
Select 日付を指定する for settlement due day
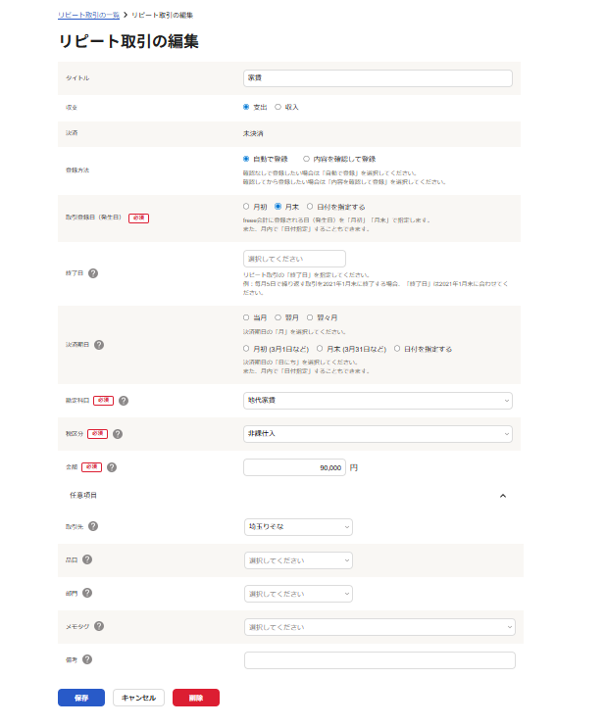pyautogui.click(x=397, y=349)
